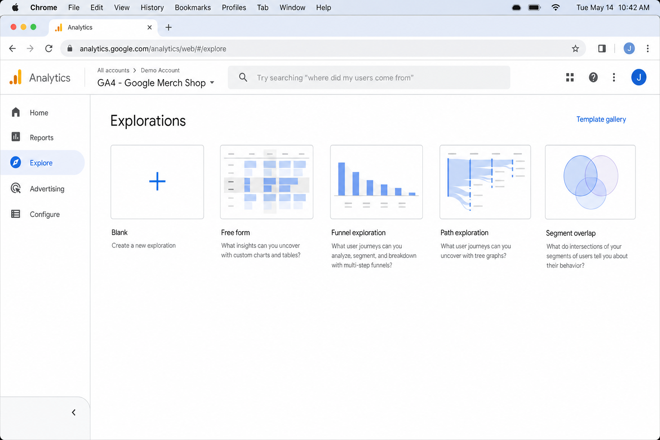The height and width of the screenshot is (440, 660).
Task: Open Path exploration template thumbnail
Action: (485, 182)
